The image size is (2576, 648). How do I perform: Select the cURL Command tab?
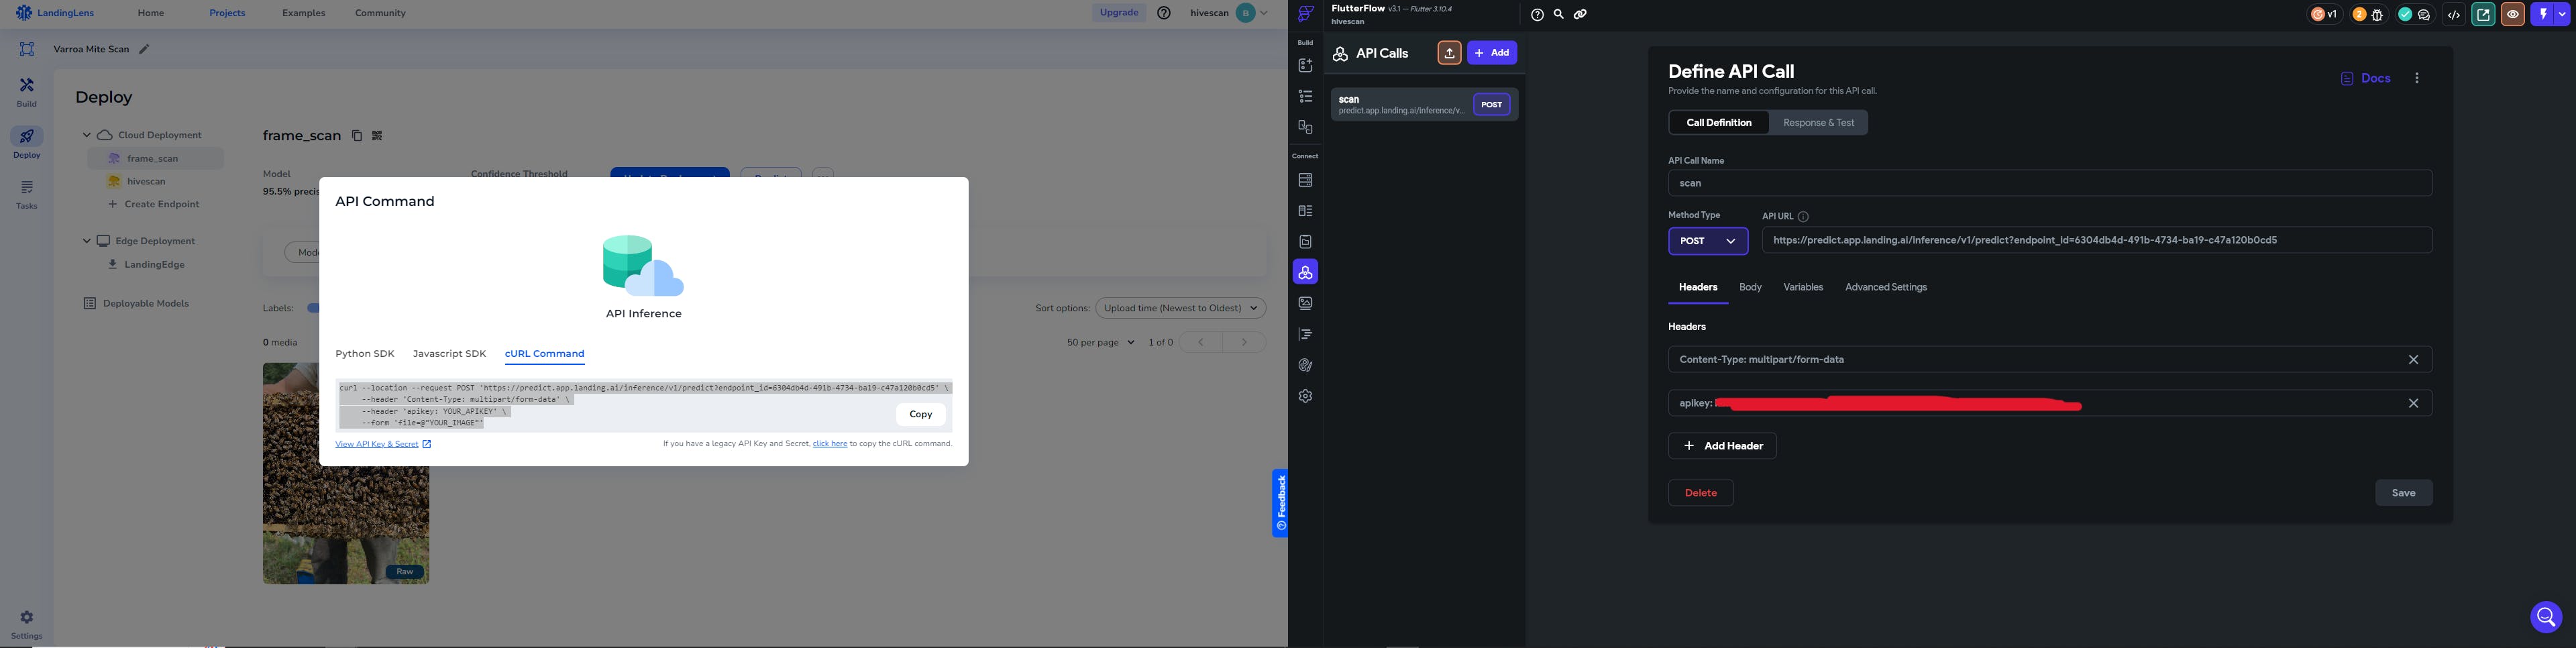click(x=544, y=354)
